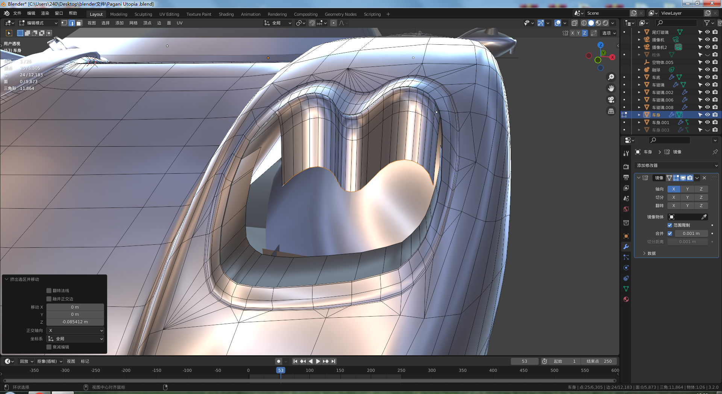722x394 pixels.
Task: Click the zoom view magnifier icon
Action: pos(611,77)
